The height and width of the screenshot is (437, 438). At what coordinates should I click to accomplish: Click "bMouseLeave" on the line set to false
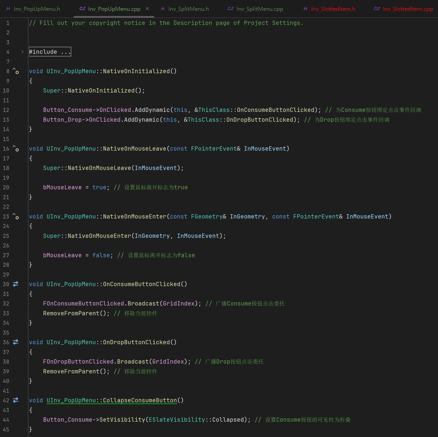(62, 255)
